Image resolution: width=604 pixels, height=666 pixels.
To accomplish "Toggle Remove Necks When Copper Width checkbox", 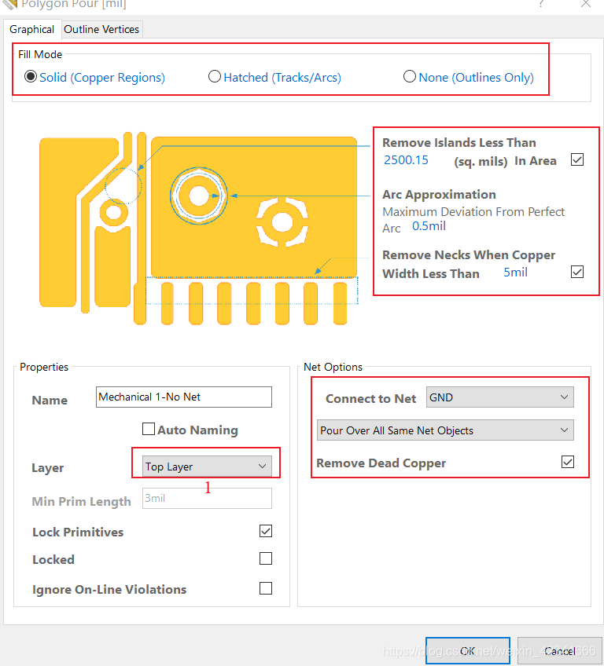I will (x=577, y=272).
